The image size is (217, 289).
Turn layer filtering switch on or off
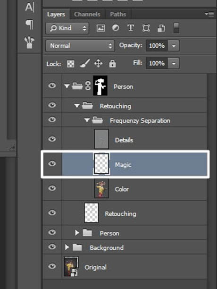coord(176,28)
